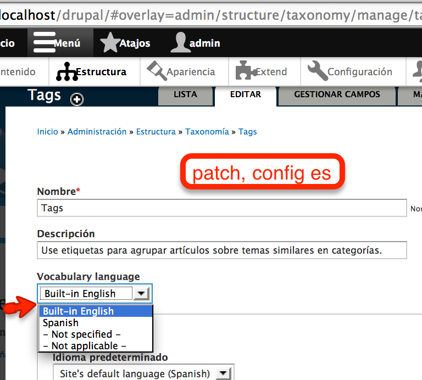This screenshot has height=380, width=422.
Task: Click the Nombre text field
Action: (x=222, y=208)
